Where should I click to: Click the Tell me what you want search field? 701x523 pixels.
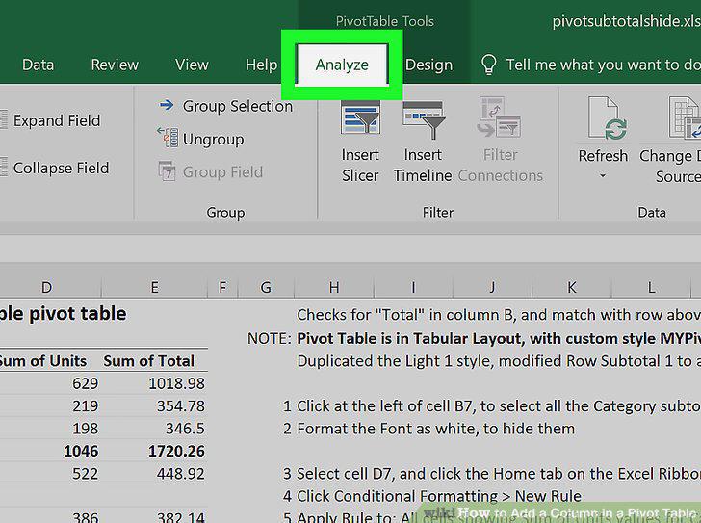pos(603,65)
